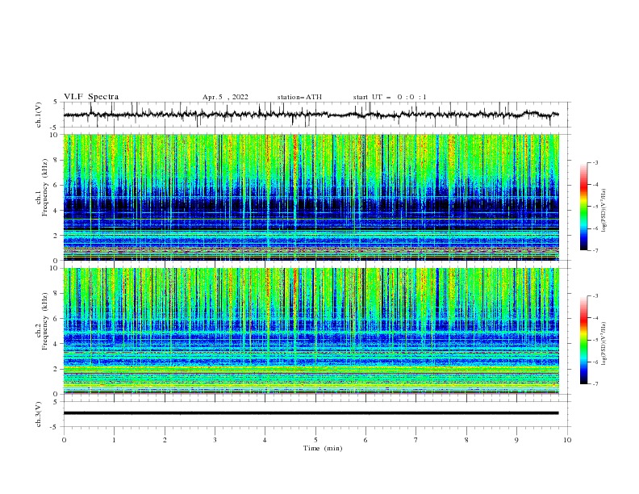Click the time axis tick label "8"
Viewport: 639px width, 494px height.
click(x=466, y=440)
